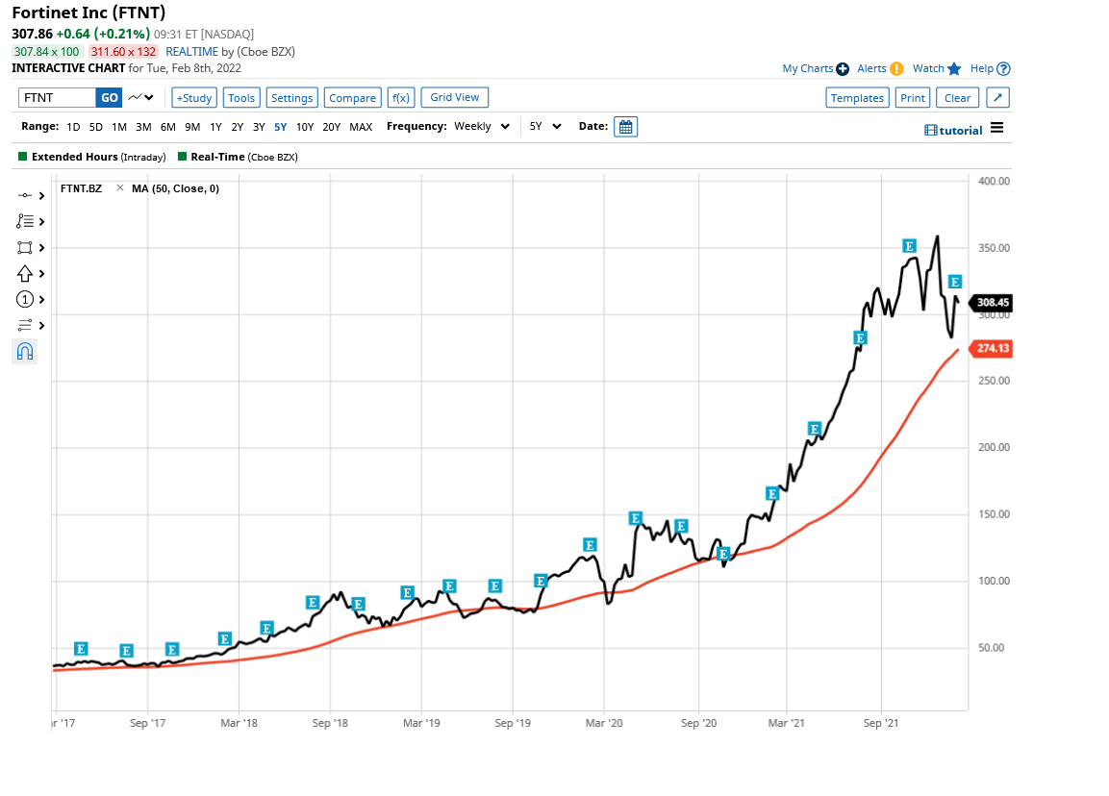The width and height of the screenshot is (1109, 796).
Task: Select the 3M range
Action: (143, 127)
